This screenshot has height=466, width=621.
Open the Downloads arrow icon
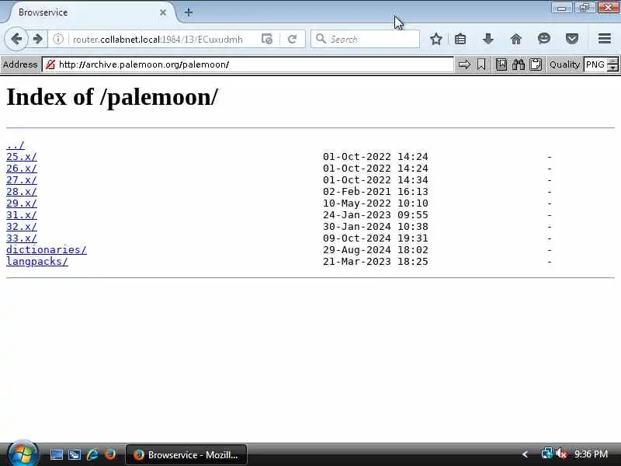[488, 39]
